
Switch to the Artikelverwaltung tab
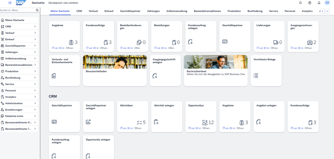tap(177, 11)
